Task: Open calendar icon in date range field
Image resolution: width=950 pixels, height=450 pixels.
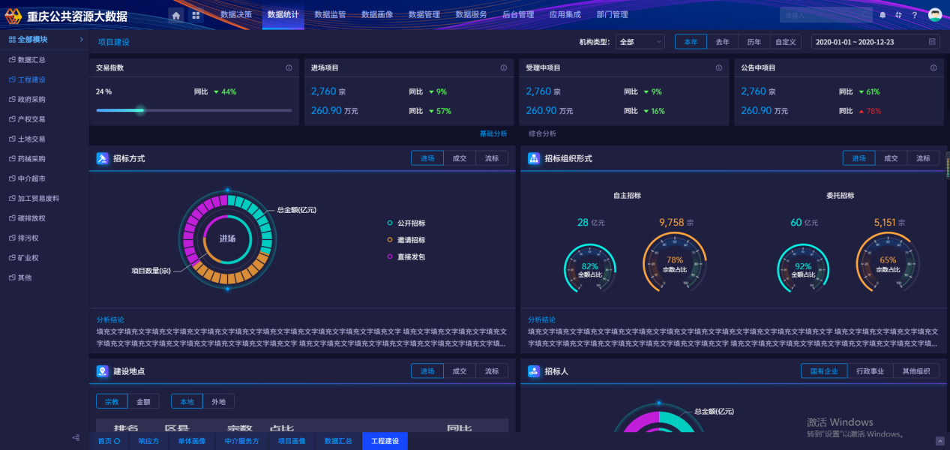Action: 932,42
